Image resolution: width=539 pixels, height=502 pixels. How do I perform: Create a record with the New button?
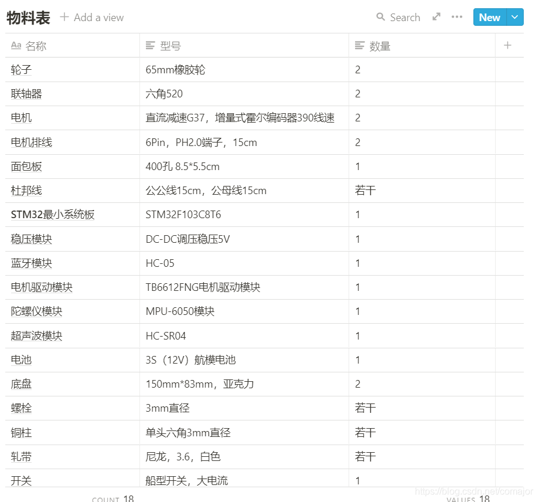(x=489, y=17)
